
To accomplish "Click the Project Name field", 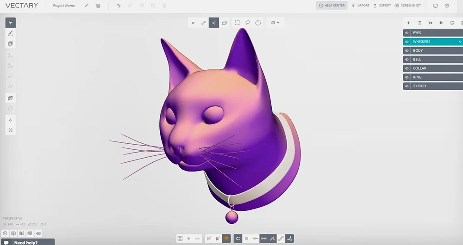I will click(64, 6).
